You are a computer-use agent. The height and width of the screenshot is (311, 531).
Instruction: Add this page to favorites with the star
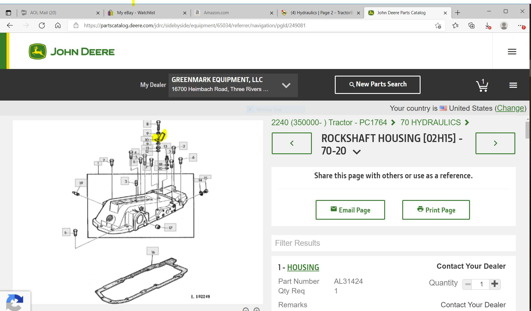pyautogui.click(x=438, y=26)
